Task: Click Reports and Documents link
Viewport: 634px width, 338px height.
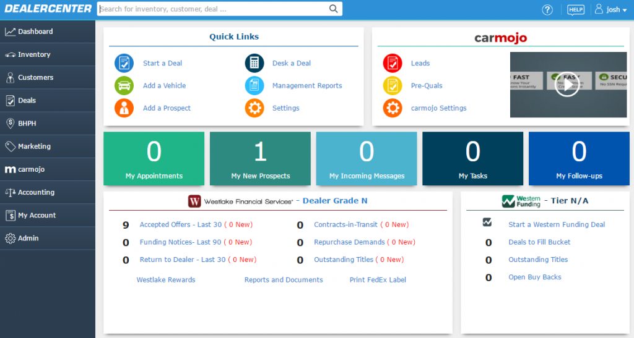Action: coord(284,280)
